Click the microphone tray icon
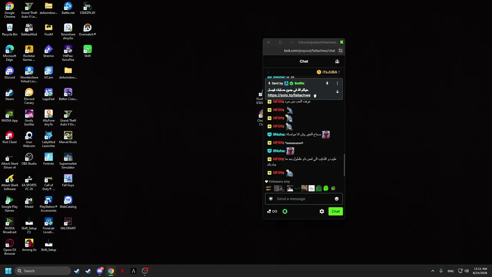 pos(441,271)
